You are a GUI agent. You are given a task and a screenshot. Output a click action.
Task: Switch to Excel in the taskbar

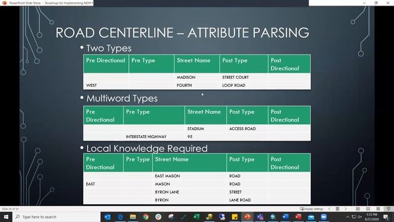[196, 216]
